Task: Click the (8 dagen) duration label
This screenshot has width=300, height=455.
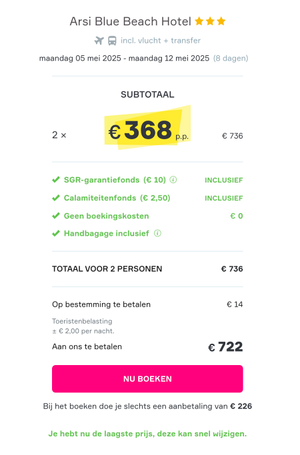Action: (x=231, y=59)
